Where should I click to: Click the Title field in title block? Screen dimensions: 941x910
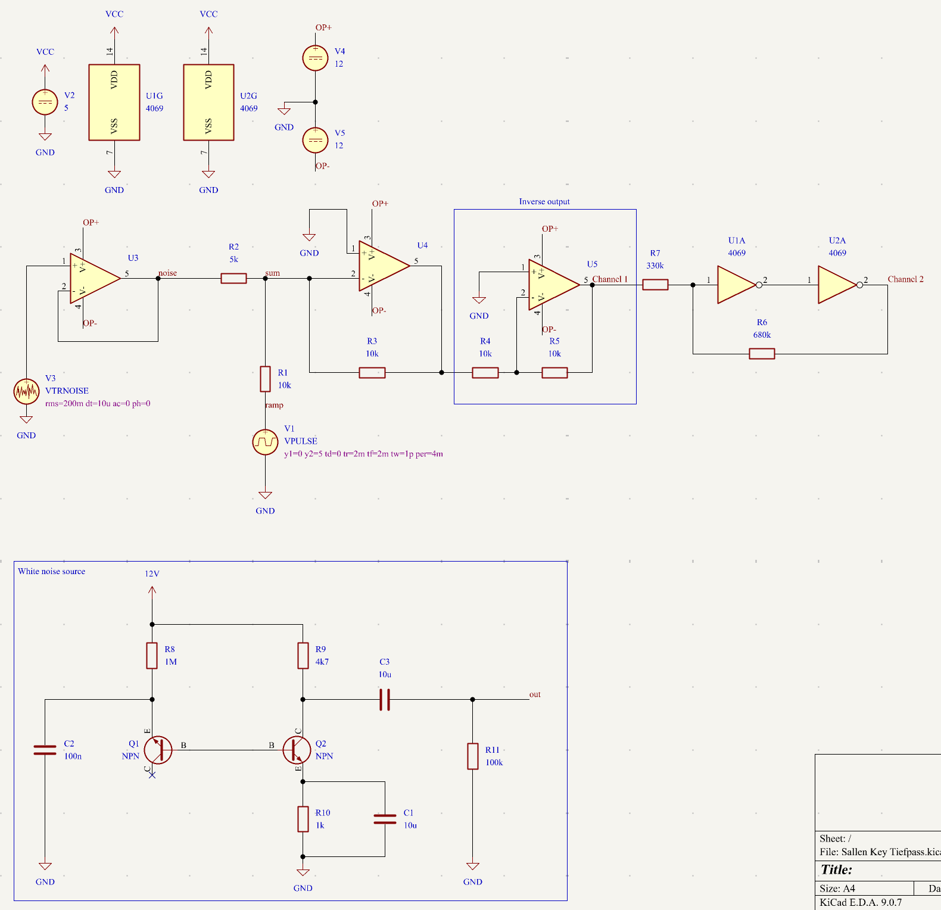pos(836,870)
